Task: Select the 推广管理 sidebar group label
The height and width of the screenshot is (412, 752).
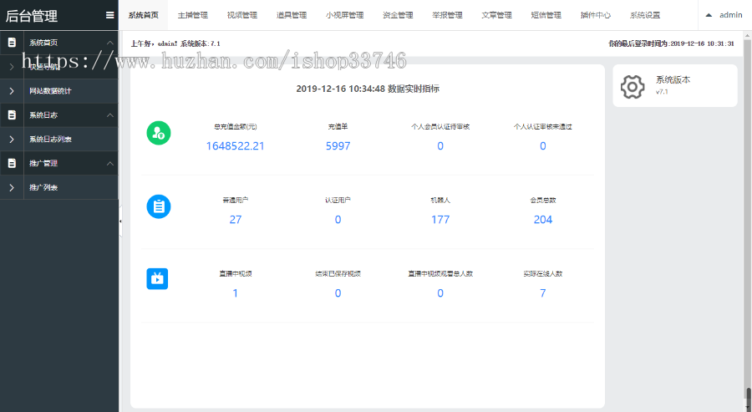Action: [43, 163]
